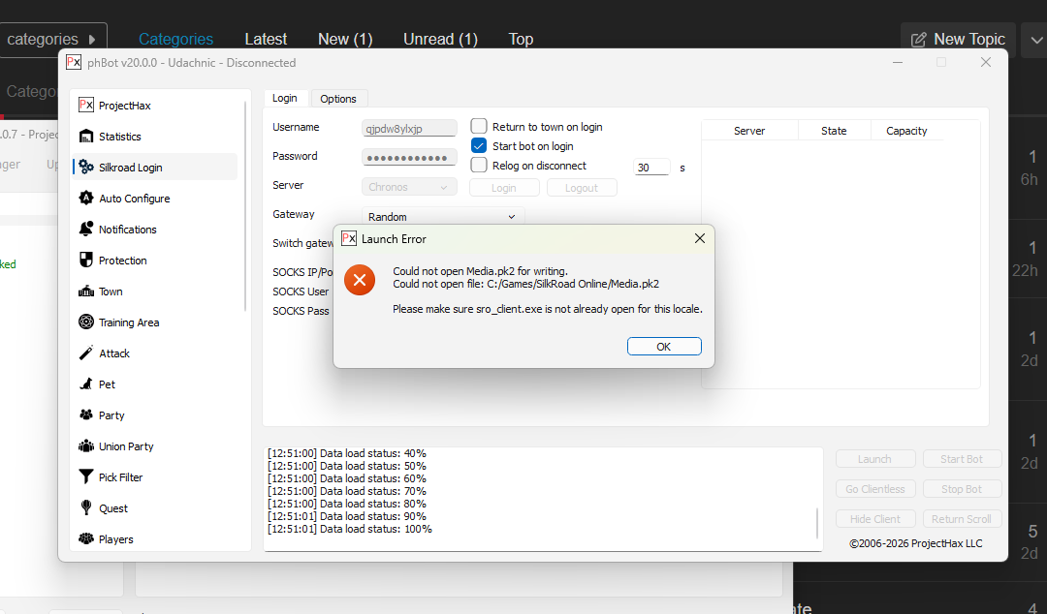Screen dimensions: 1047x614
Task: Open the categories dropdown in forum header
Action: click(x=52, y=40)
